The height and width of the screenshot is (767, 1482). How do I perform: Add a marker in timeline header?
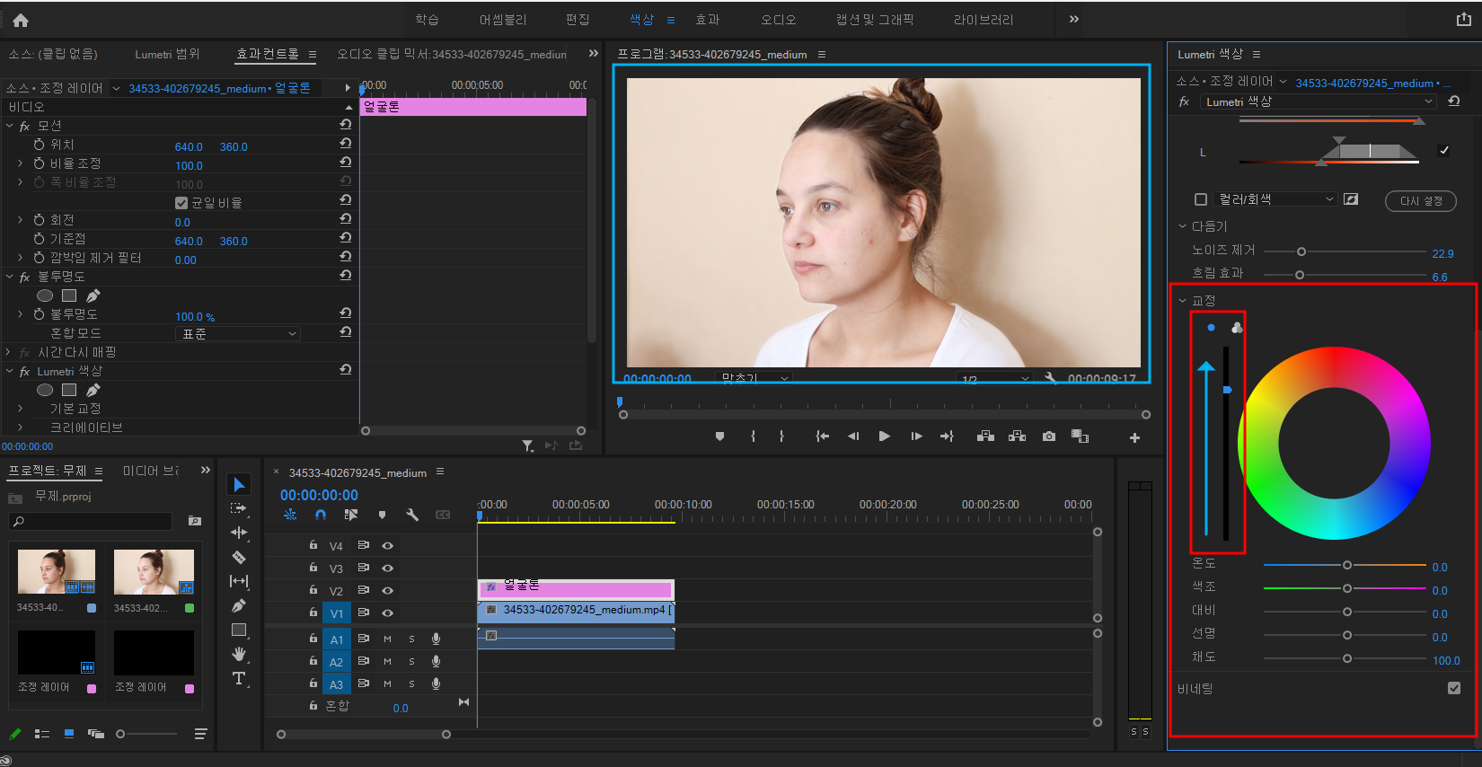click(382, 515)
